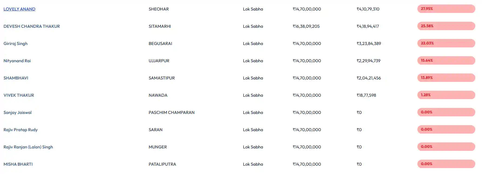This screenshot has width=482, height=174.
Task: Open MISHA BHARTI profile link
Action: pyautogui.click(x=18, y=164)
